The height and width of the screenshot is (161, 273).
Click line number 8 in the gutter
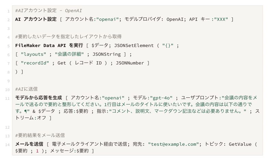[8, 72]
